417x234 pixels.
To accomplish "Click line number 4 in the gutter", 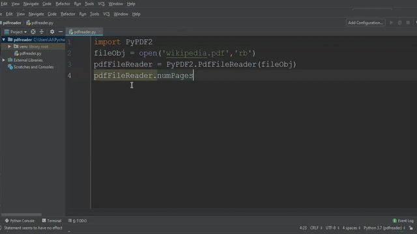I will (70, 75).
